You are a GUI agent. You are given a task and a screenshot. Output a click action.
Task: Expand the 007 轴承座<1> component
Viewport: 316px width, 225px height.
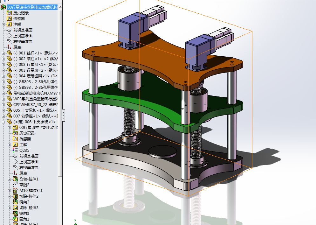coord(3,116)
